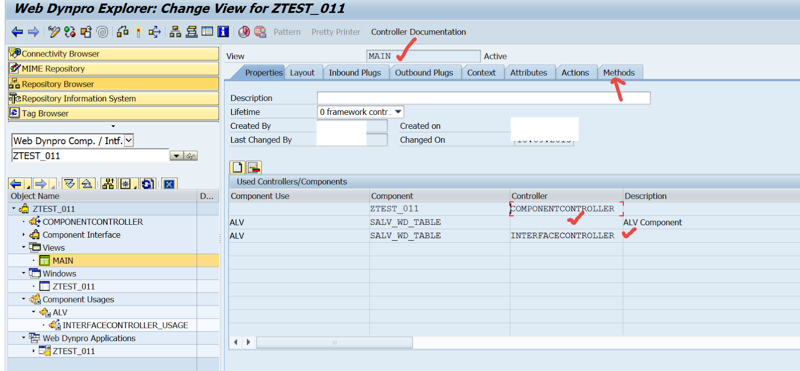Select the ZTEST_011 window under Windows
Image resolution: width=800 pixels, height=371 pixels.
point(73,287)
